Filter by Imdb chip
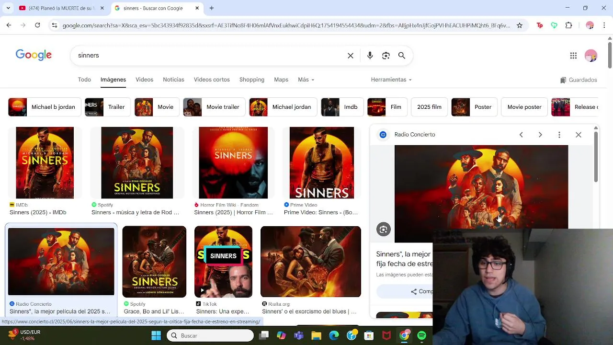Viewport: 613px width, 345px height. (x=342, y=107)
